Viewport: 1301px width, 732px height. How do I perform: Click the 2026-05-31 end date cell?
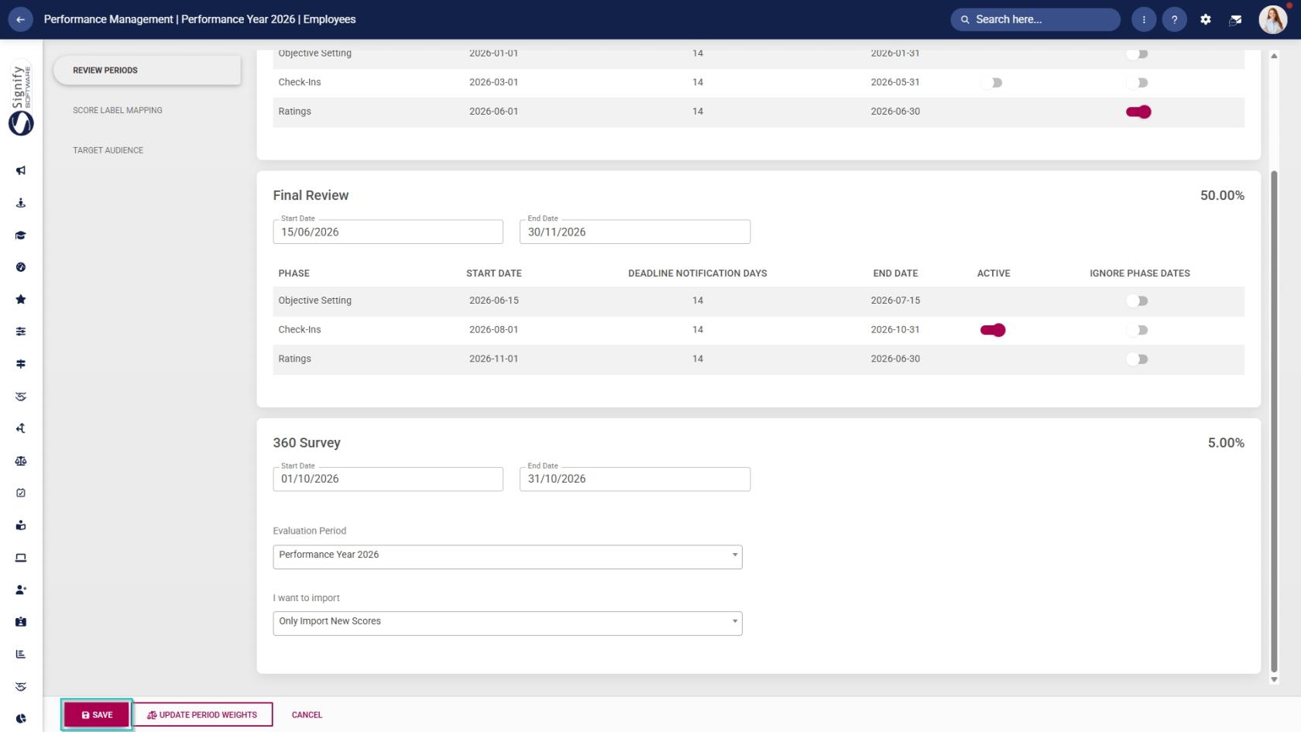(895, 82)
